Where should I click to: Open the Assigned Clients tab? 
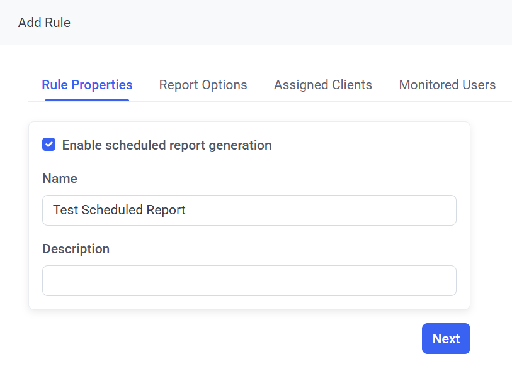[322, 85]
